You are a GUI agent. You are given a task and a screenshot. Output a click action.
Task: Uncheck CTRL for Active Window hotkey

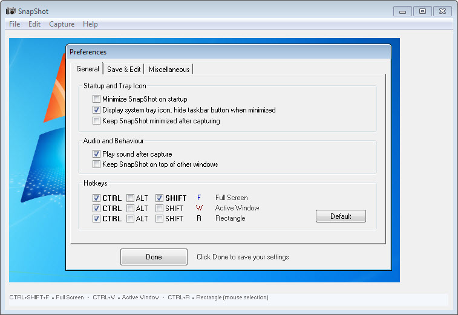tap(96, 209)
